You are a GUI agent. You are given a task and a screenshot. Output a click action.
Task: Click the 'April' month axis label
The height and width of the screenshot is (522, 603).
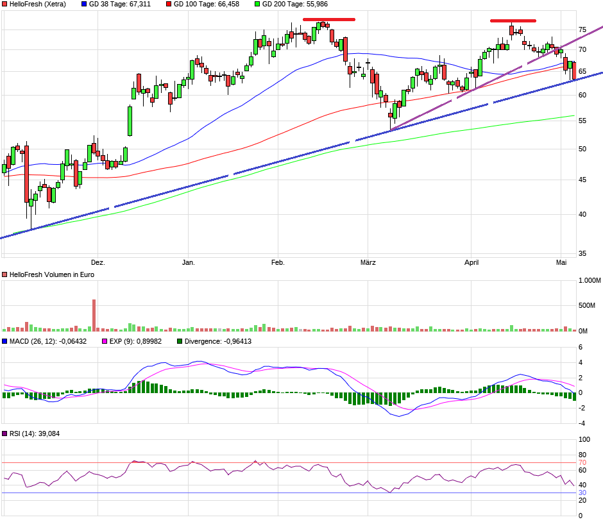point(471,262)
